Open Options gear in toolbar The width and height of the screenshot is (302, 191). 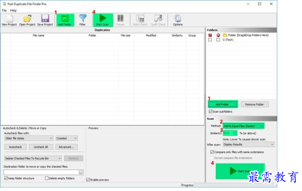click(x=177, y=20)
